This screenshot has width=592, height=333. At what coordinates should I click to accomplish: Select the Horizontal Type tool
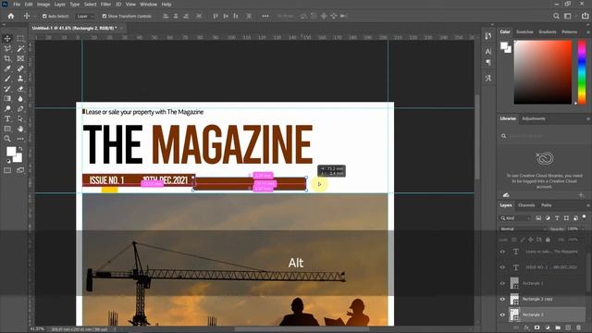point(7,118)
